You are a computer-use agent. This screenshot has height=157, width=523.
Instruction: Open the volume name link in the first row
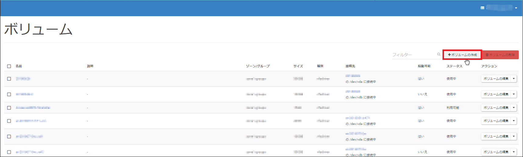[x=23, y=79]
